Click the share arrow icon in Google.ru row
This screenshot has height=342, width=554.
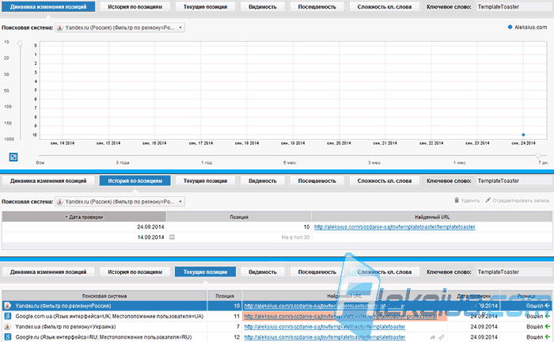click(433, 337)
